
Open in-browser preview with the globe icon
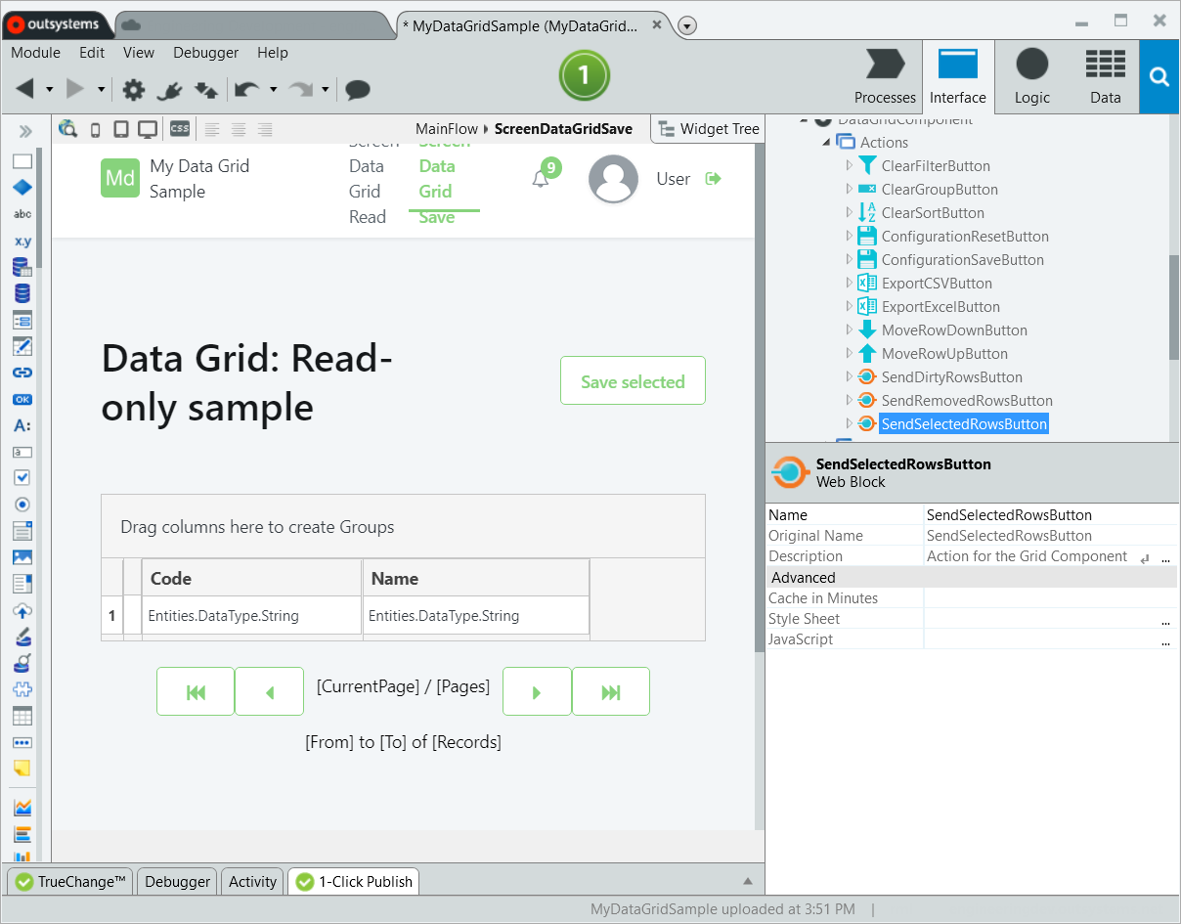click(68, 128)
